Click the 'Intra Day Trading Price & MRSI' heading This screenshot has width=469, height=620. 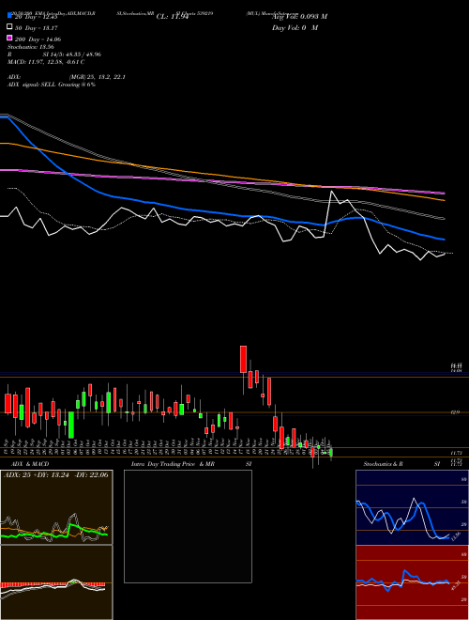pos(191,464)
